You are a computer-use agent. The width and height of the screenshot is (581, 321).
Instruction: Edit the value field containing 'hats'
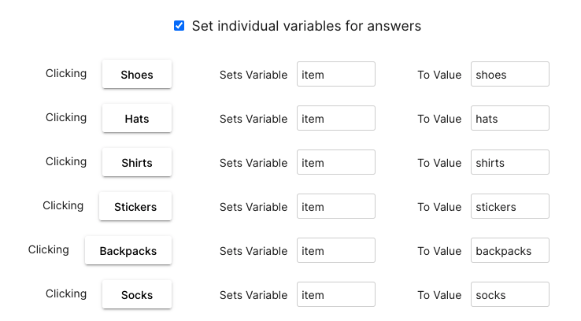point(509,119)
